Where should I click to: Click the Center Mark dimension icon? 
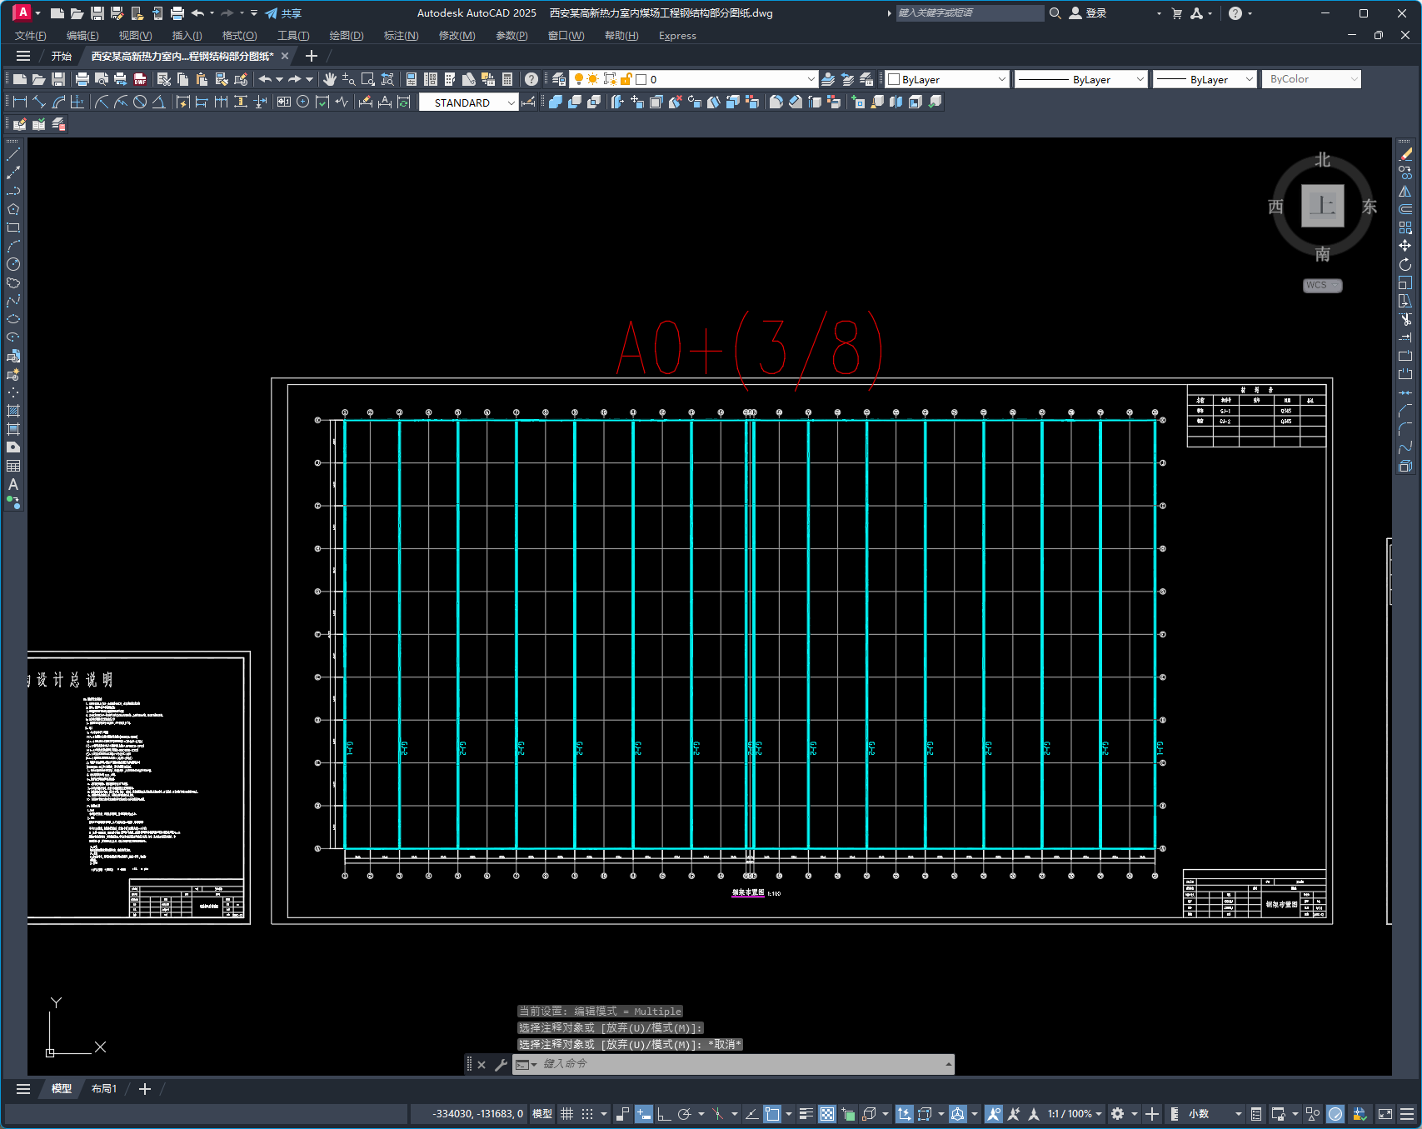click(303, 102)
